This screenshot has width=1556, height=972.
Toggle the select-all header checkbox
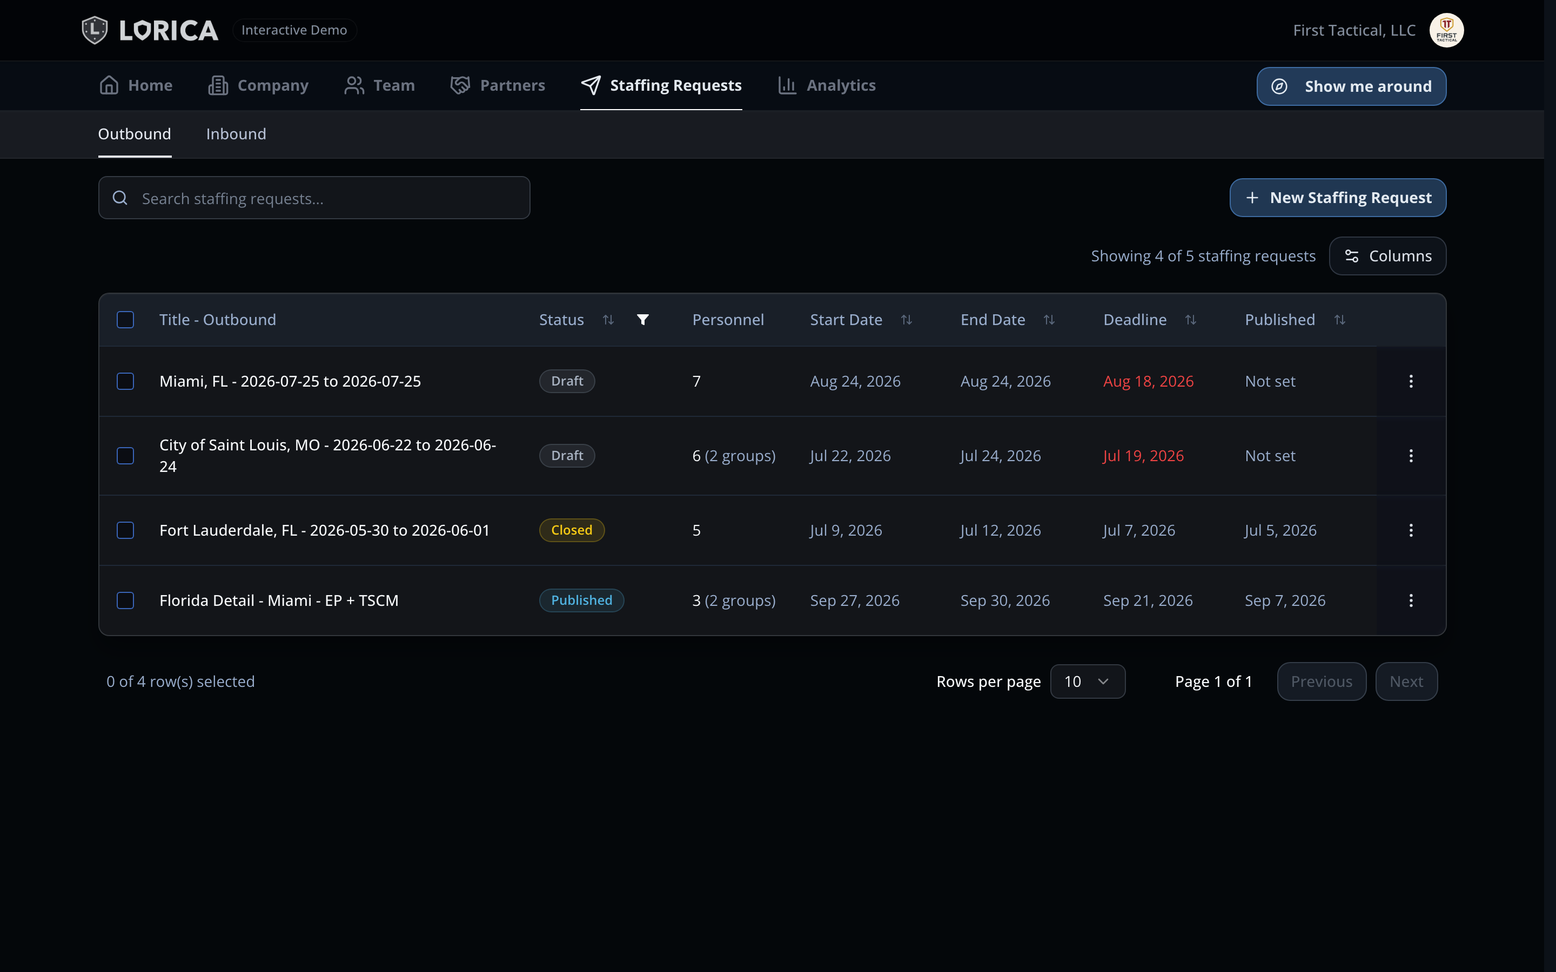pyautogui.click(x=125, y=320)
